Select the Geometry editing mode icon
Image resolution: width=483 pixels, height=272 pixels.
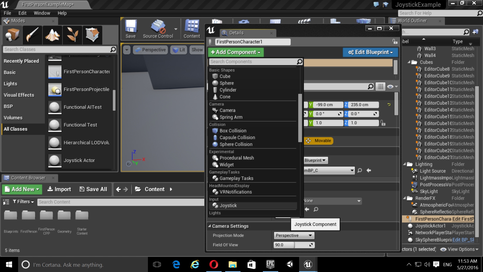pyautogui.click(x=92, y=35)
